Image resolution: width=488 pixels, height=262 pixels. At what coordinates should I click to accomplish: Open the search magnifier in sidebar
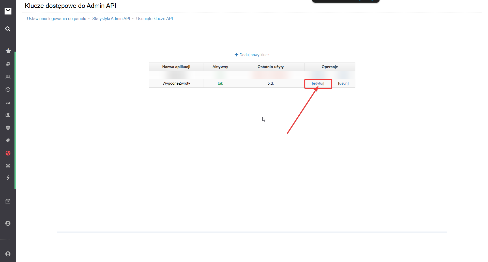pos(8,29)
